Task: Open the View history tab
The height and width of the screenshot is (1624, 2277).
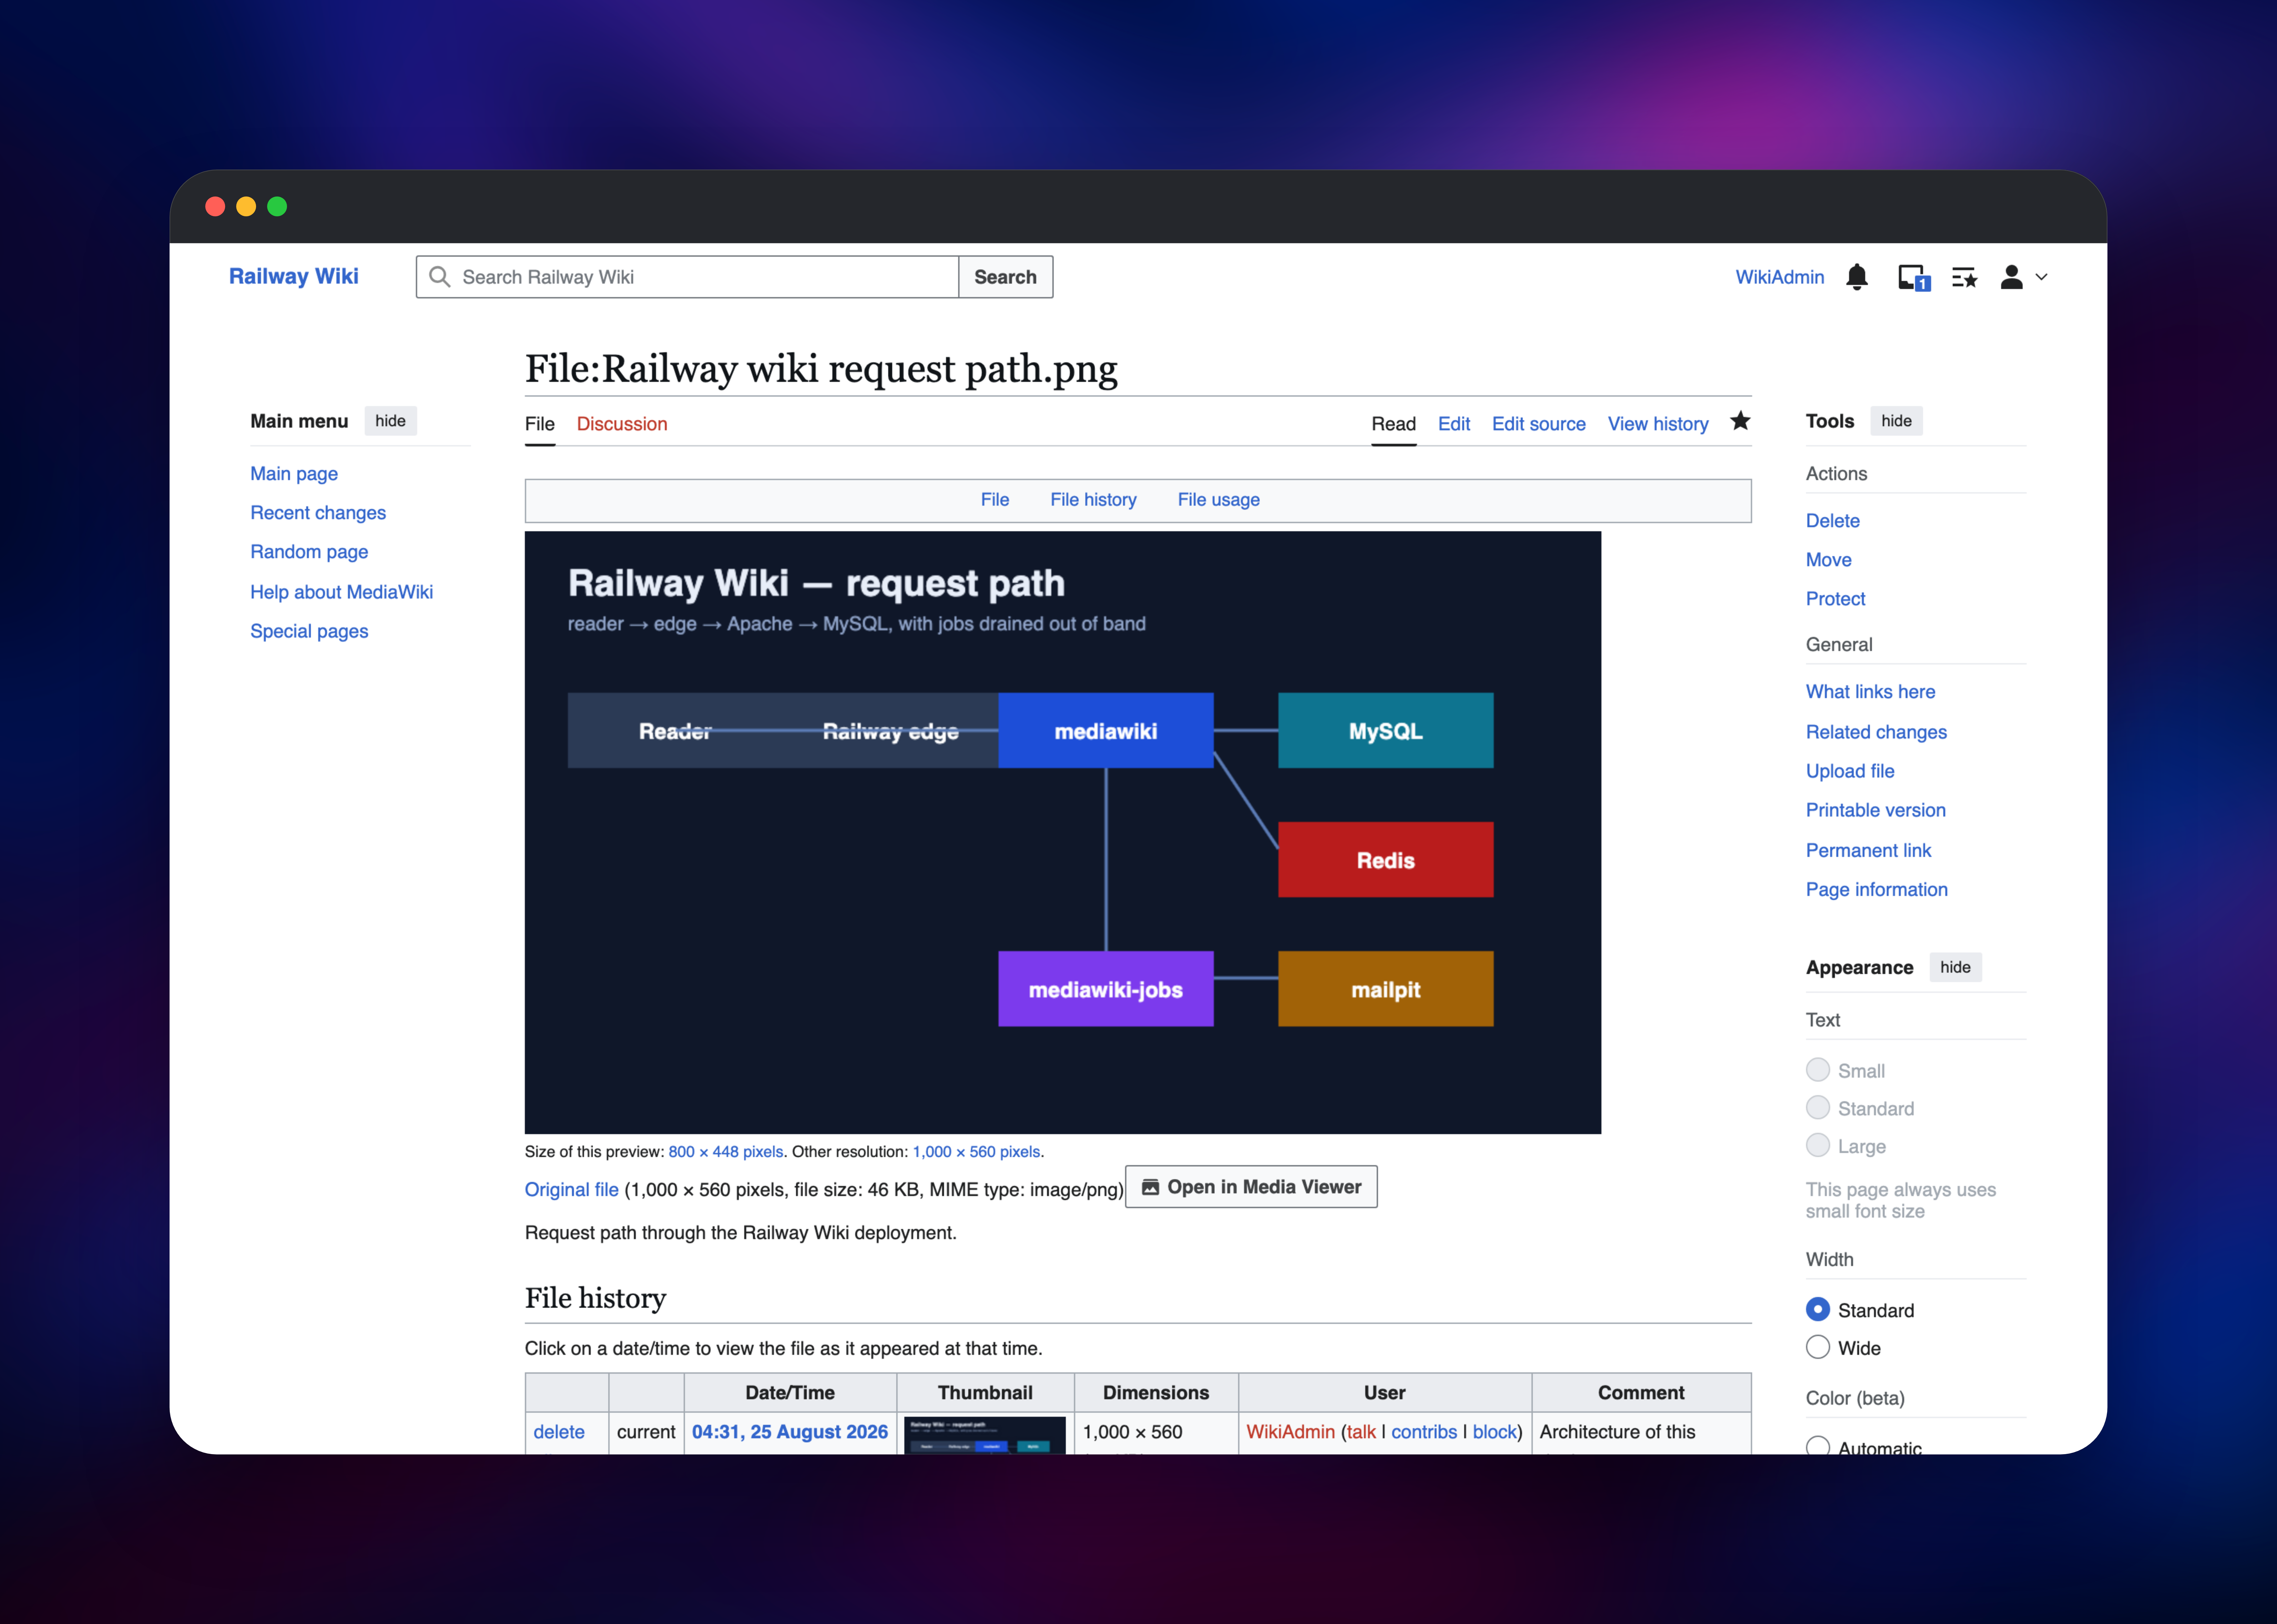Action: [x=1658, y=424]
